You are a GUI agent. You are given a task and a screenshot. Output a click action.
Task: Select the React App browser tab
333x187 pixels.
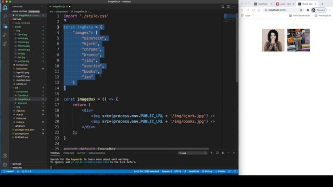[307, 4]
